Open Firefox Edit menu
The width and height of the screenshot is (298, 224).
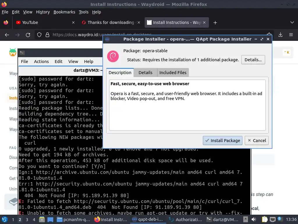click(x=16, y=12)
